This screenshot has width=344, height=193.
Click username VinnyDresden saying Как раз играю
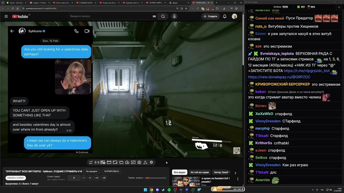pos(268,165)
